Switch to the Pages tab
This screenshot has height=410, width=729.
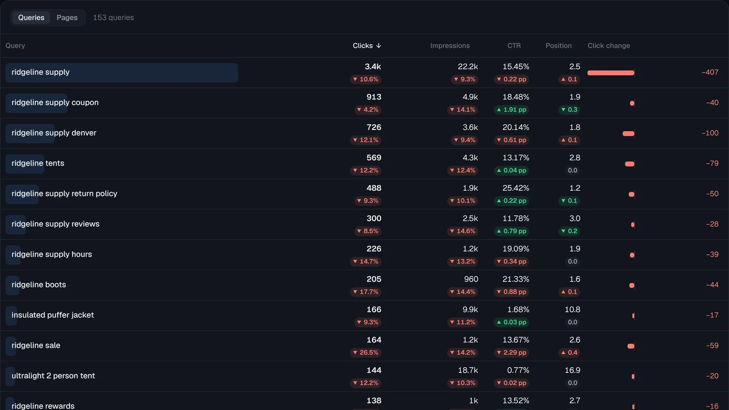point(67,18)
